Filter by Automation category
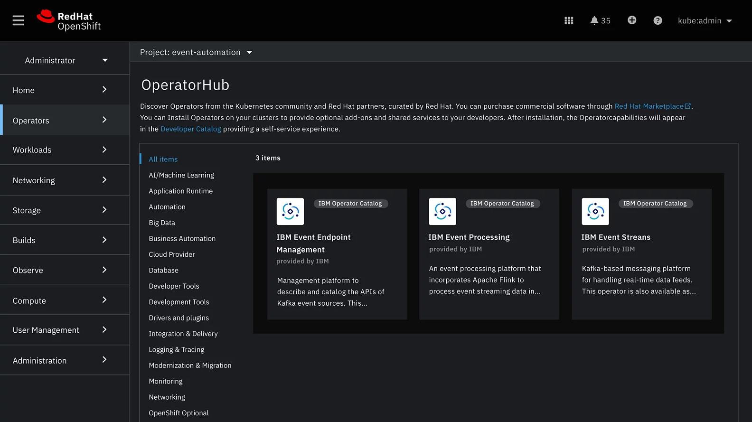 [x=167, y=207]
